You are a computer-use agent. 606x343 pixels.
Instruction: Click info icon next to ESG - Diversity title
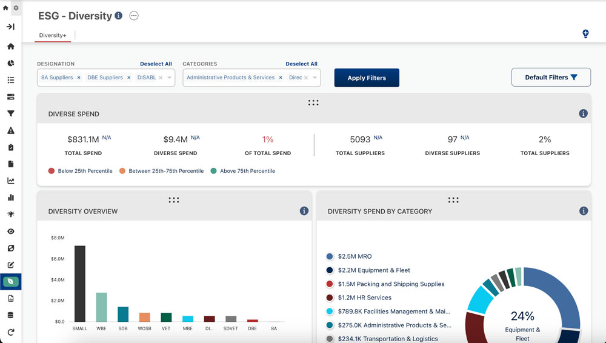(x=119, y=16)
